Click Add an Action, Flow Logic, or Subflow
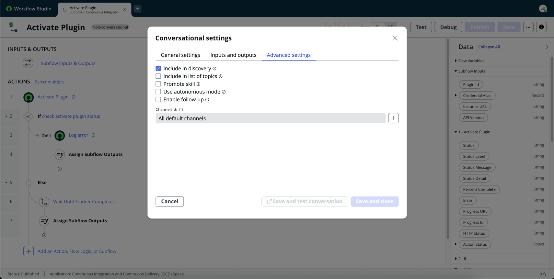The width and height of the screenshot is (554, 279). point(77,251)
